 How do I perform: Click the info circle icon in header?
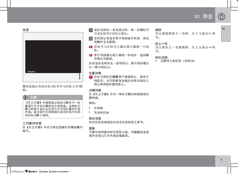tap(221, 17)
